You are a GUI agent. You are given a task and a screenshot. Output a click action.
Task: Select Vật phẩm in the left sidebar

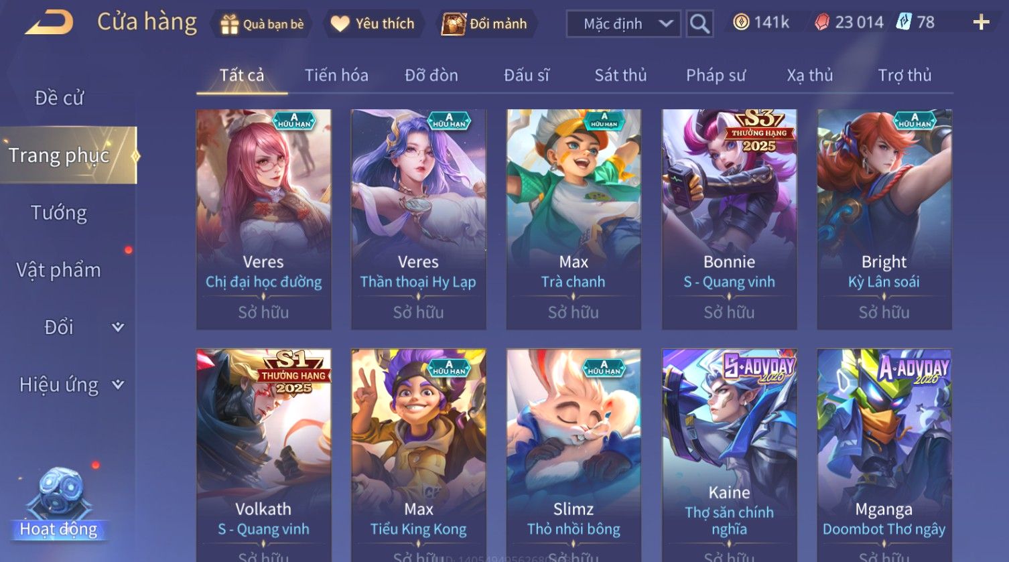[x=59, y=270]
